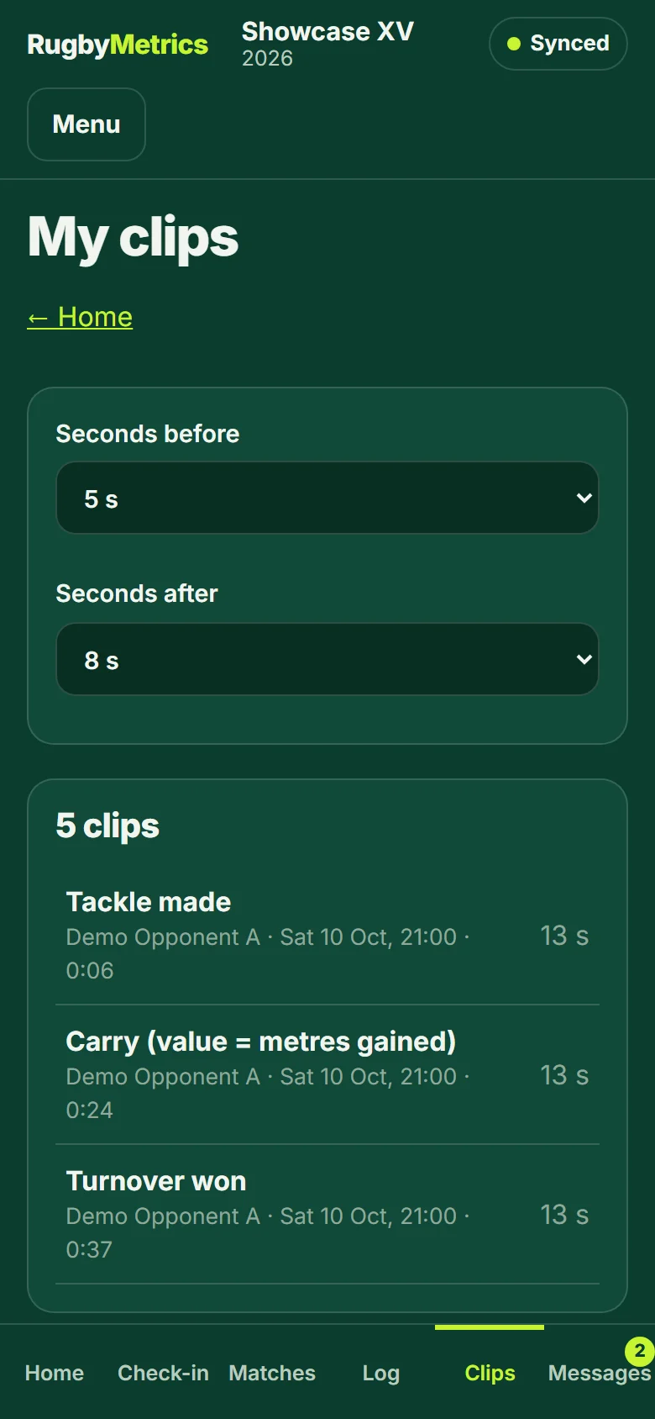Click the 13 s duration on Tackle made
Image resolution: width=655 pixels, height=1419 pixels.
coord(564,936)
